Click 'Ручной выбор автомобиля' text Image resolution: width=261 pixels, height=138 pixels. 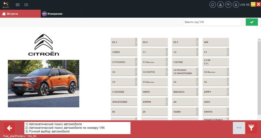(x=48, y=132)
